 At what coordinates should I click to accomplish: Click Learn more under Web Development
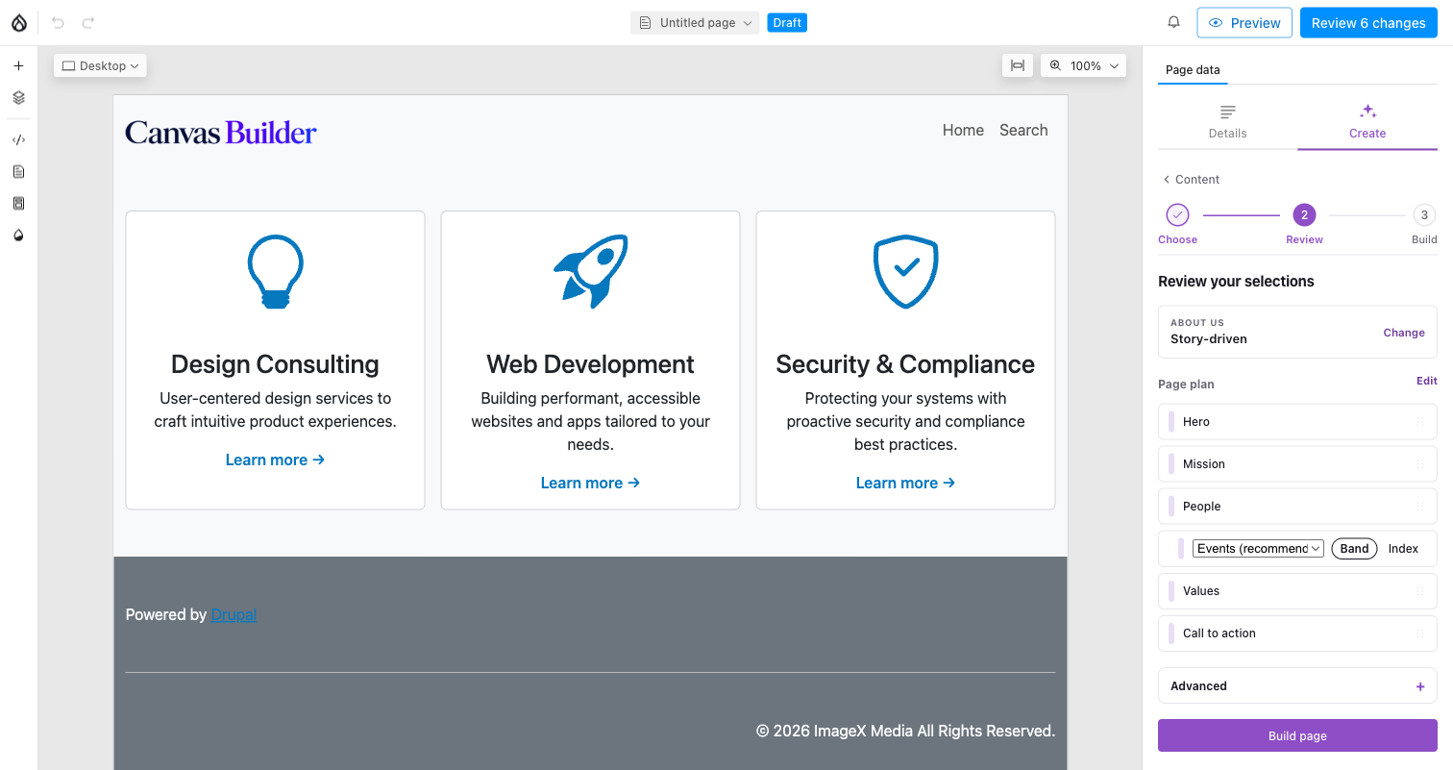click(590, 484)
